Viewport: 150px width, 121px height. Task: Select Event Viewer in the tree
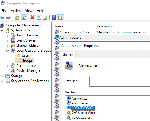[26, 40]
